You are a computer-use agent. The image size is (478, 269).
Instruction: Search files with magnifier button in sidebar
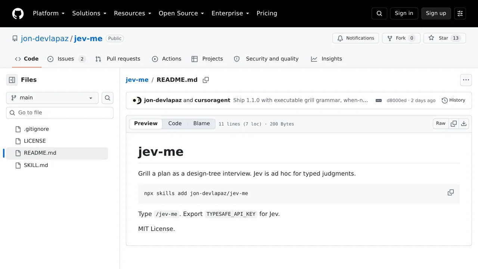pyautogui.click(x=108, y=98)
